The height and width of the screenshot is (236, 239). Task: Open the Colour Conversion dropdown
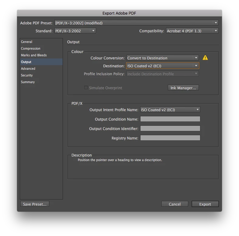162,58
